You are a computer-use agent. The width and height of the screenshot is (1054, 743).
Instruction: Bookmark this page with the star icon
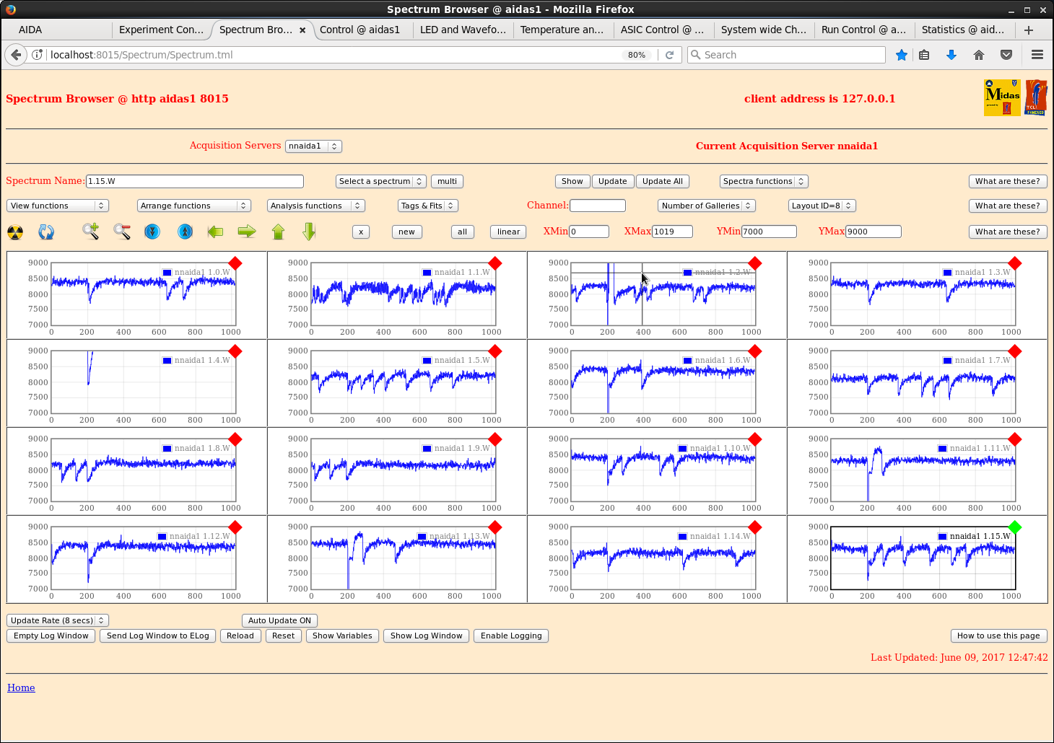coord(902,55)
